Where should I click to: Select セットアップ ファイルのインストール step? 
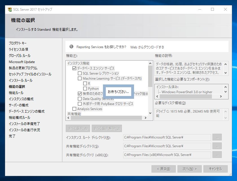click(x=30, y=74)
